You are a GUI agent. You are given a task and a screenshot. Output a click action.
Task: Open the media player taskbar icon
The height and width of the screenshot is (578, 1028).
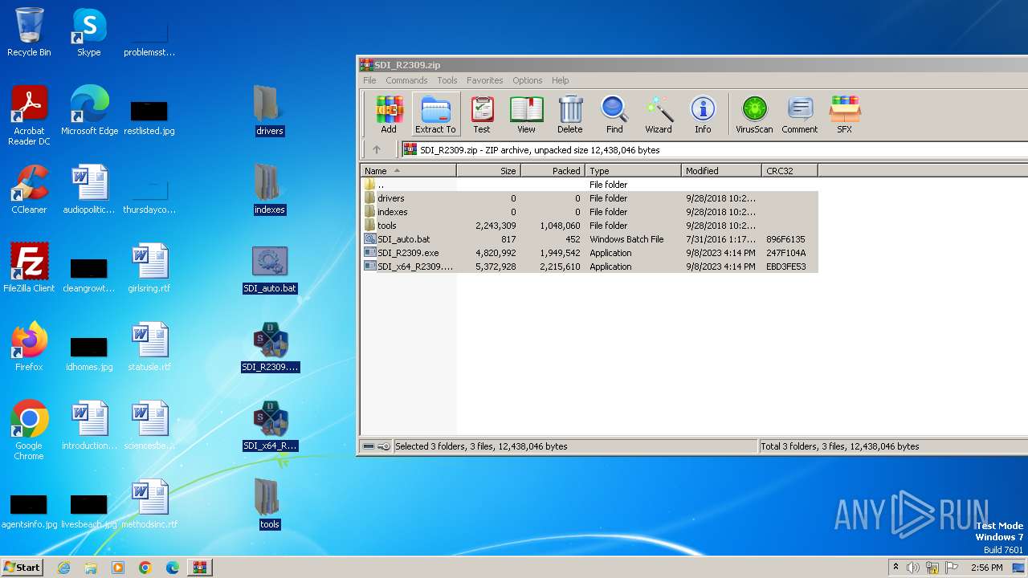coord(118,568)
